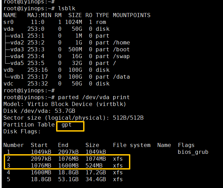Click the lsblk command text
The image size is (223, 188).
(x=67, y=9)
